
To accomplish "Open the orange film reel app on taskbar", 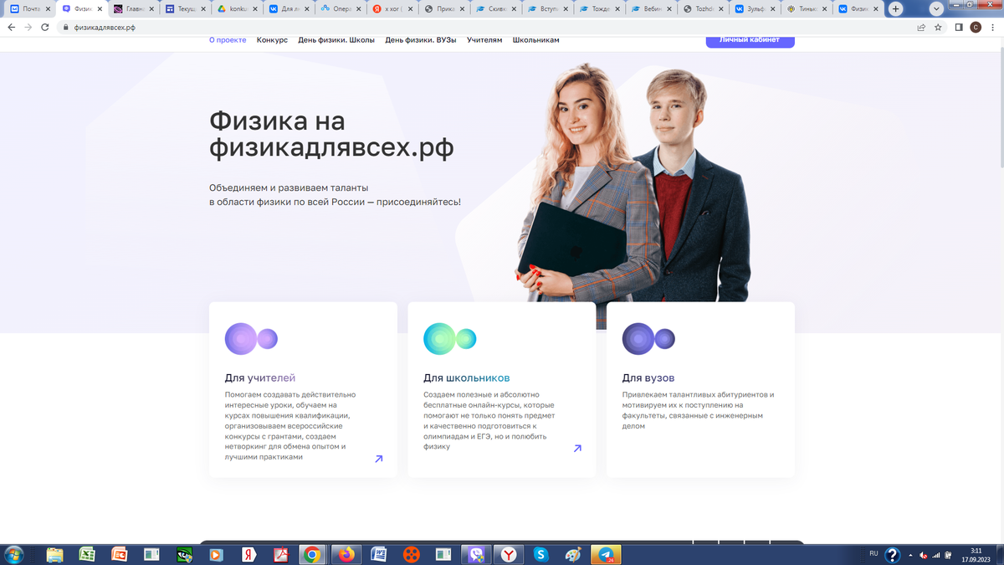I will click(x=411, y=554).
